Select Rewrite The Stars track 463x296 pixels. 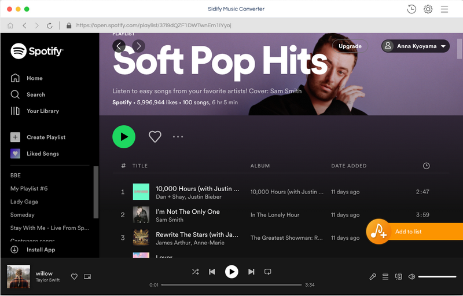197,235
